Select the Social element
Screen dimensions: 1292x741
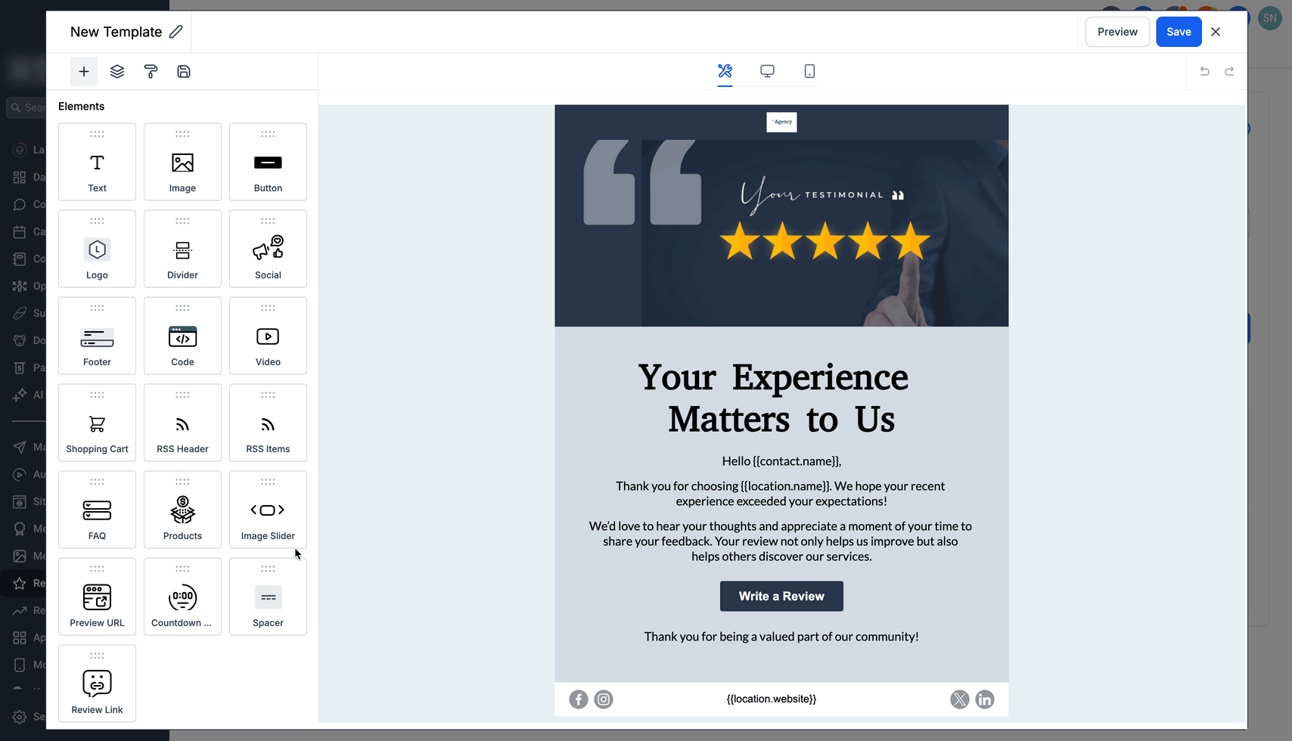click(x=268, y=249)
